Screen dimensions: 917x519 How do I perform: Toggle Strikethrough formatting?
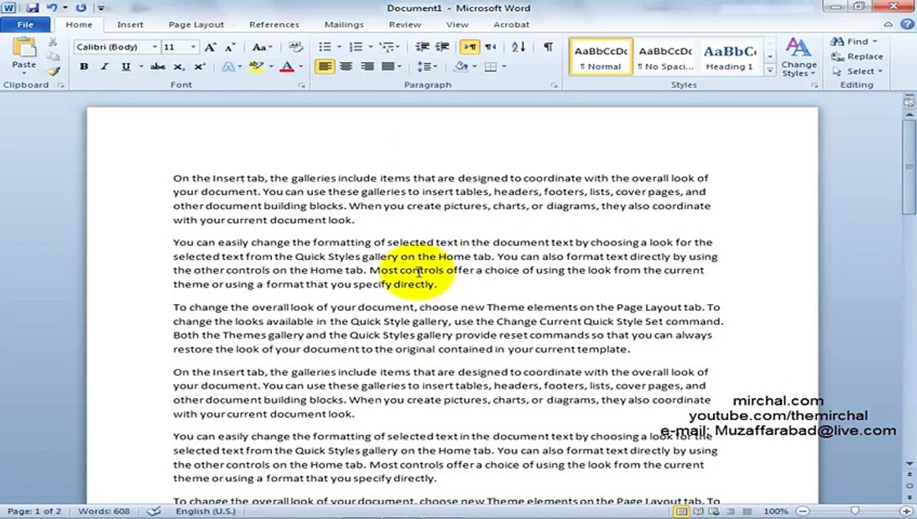(158, 66)
